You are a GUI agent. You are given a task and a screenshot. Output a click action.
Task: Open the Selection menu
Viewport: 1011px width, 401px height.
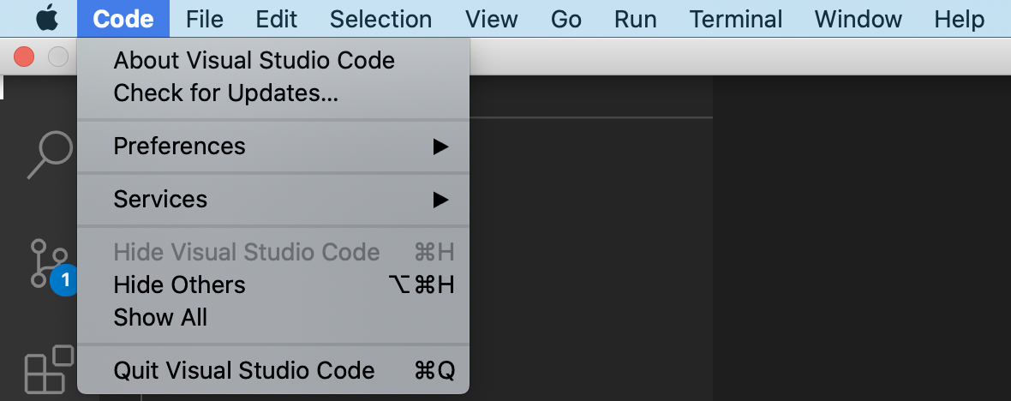tap(381, 19)
